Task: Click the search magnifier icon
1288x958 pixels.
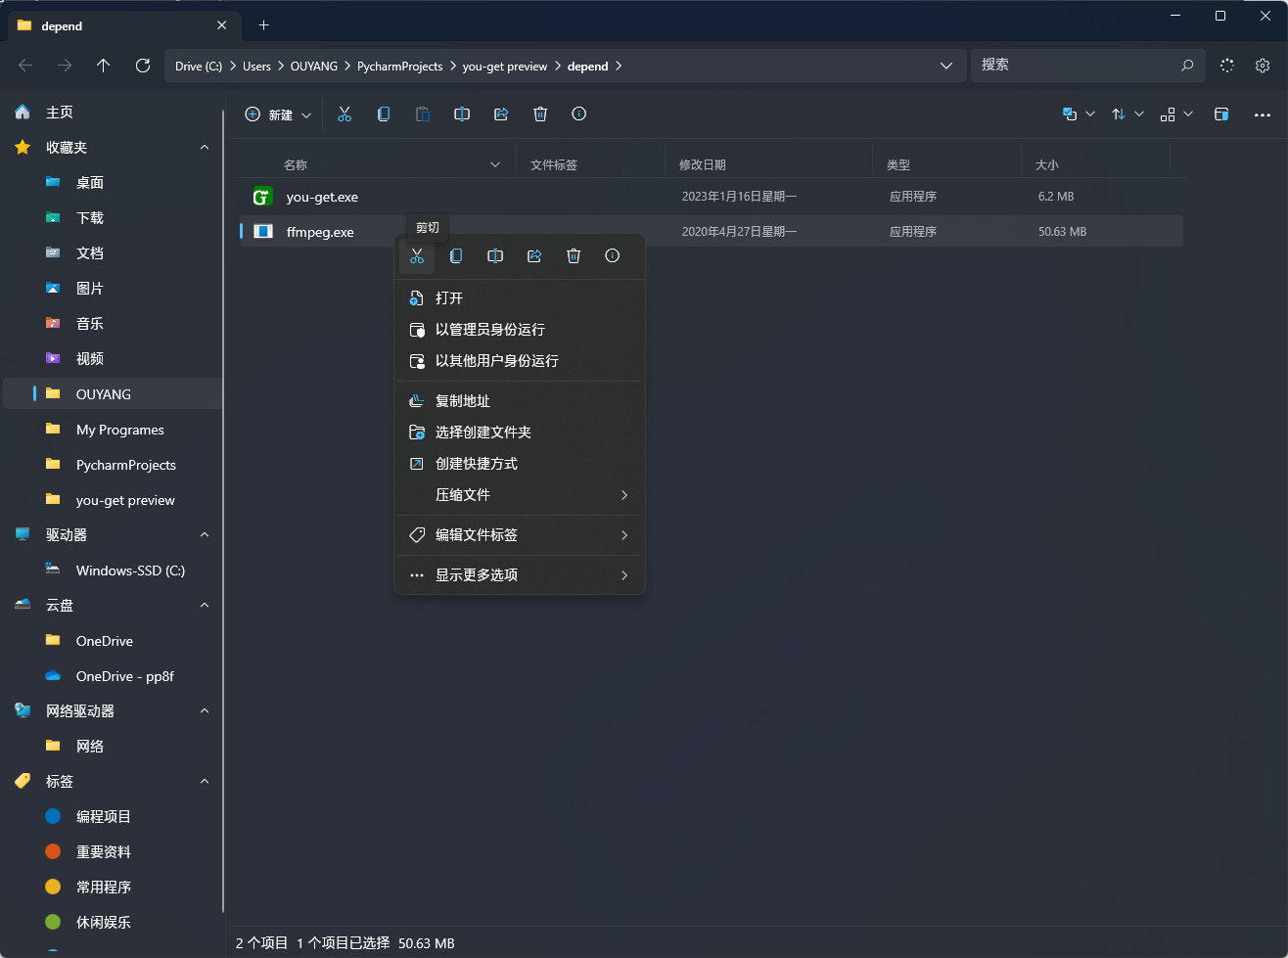Action: pyautogui.click(x=1187, y=66)
